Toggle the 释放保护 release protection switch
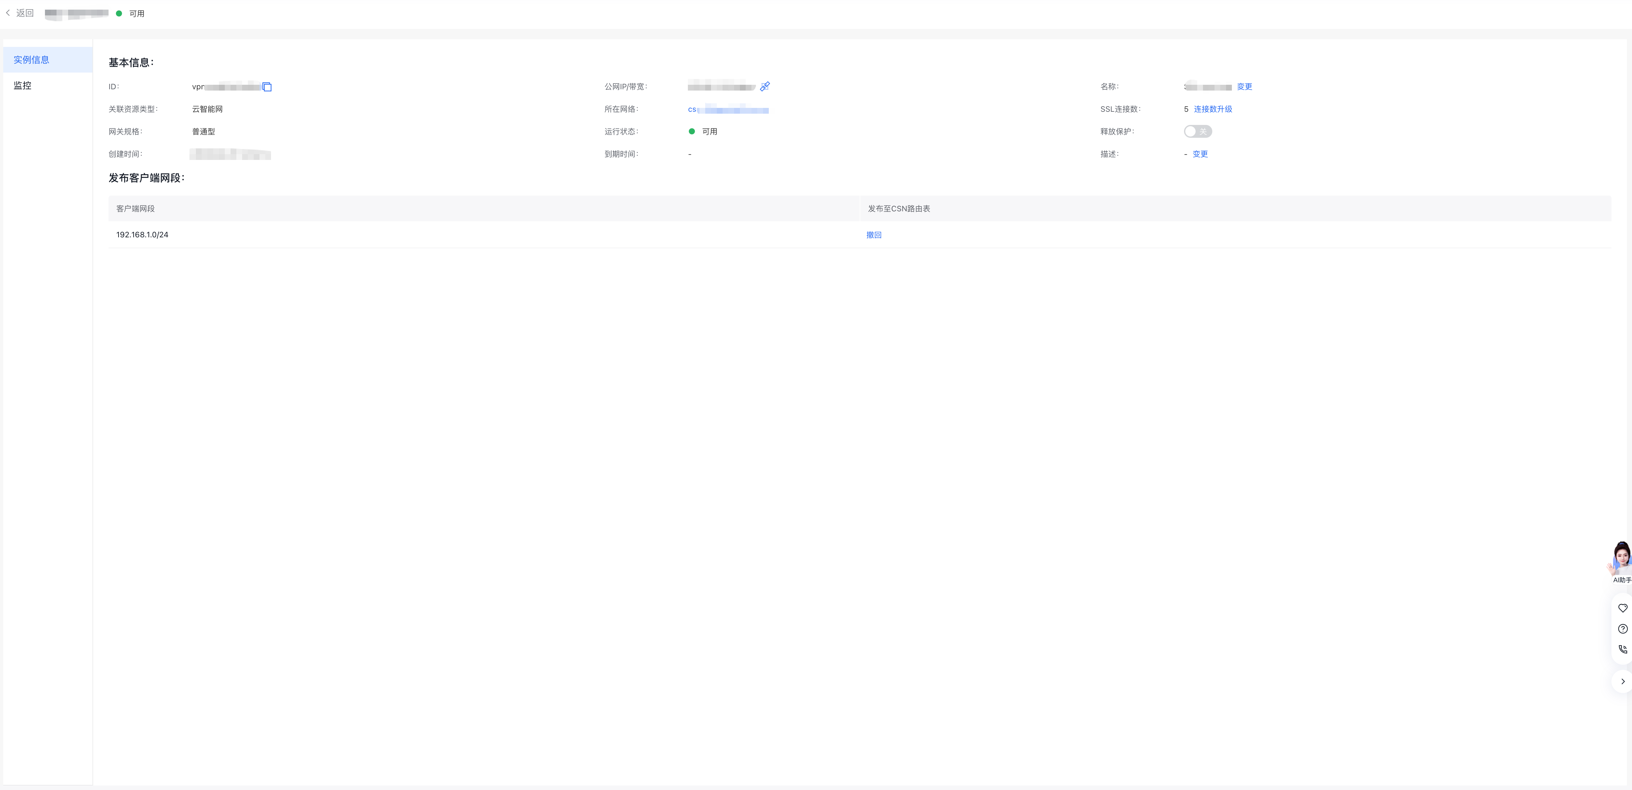Viewport: 1632px width, 790px height. tap(1198, 131)
